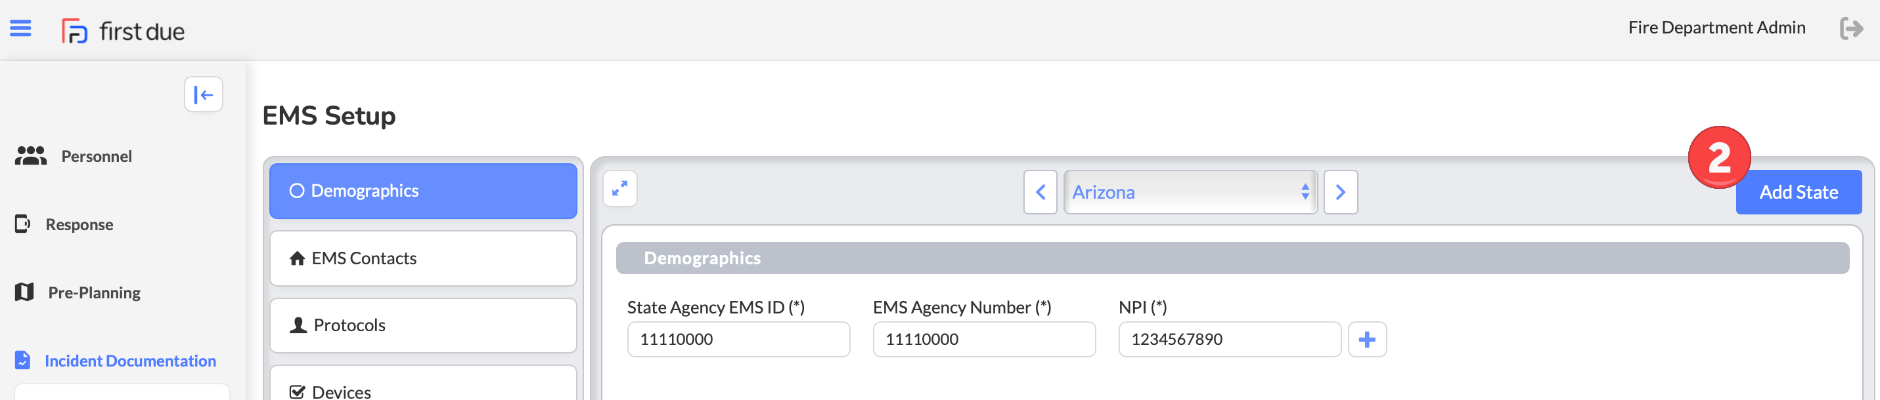Expand the panel with the fullscreen arrows icon
The height and width of the screenshot is (400, 1880).
pyautogui.click(x=619, y=190)
